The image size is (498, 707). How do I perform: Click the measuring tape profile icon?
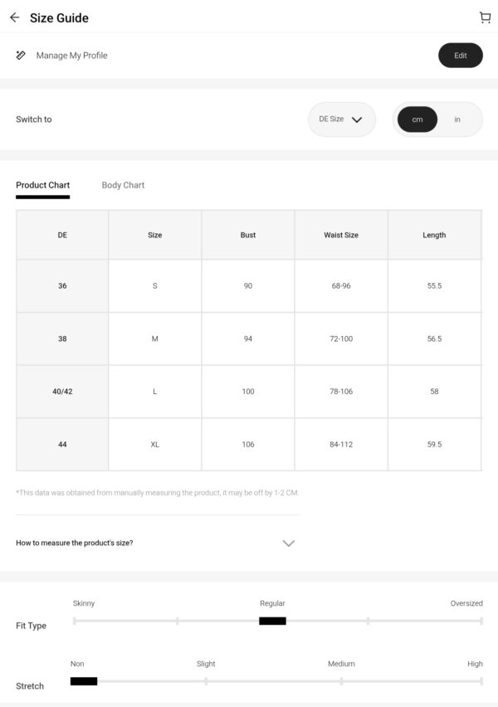pos(21,55)
